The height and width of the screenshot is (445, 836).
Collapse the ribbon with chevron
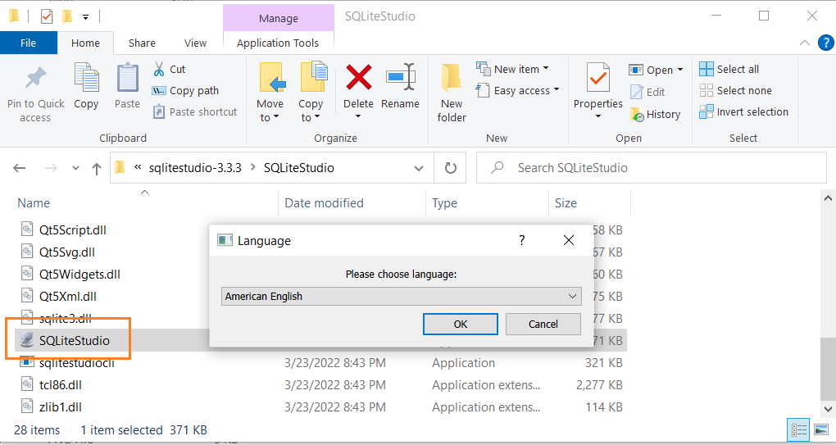coord(805,43)
